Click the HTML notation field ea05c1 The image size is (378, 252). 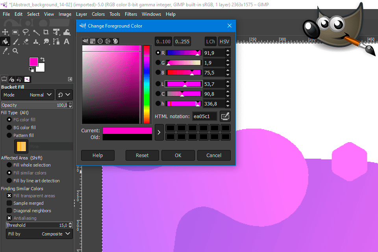204,117
